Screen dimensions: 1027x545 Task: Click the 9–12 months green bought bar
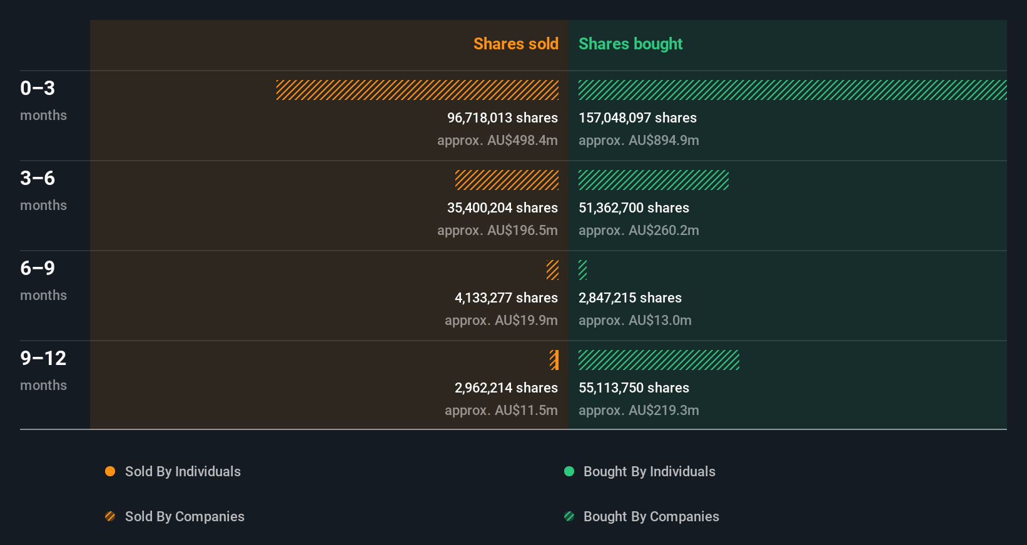pos(659,360)
